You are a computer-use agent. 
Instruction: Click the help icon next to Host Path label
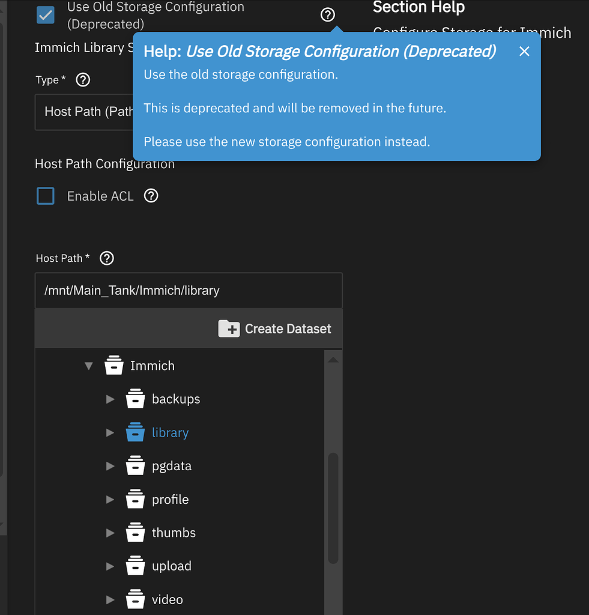[106, 258]
